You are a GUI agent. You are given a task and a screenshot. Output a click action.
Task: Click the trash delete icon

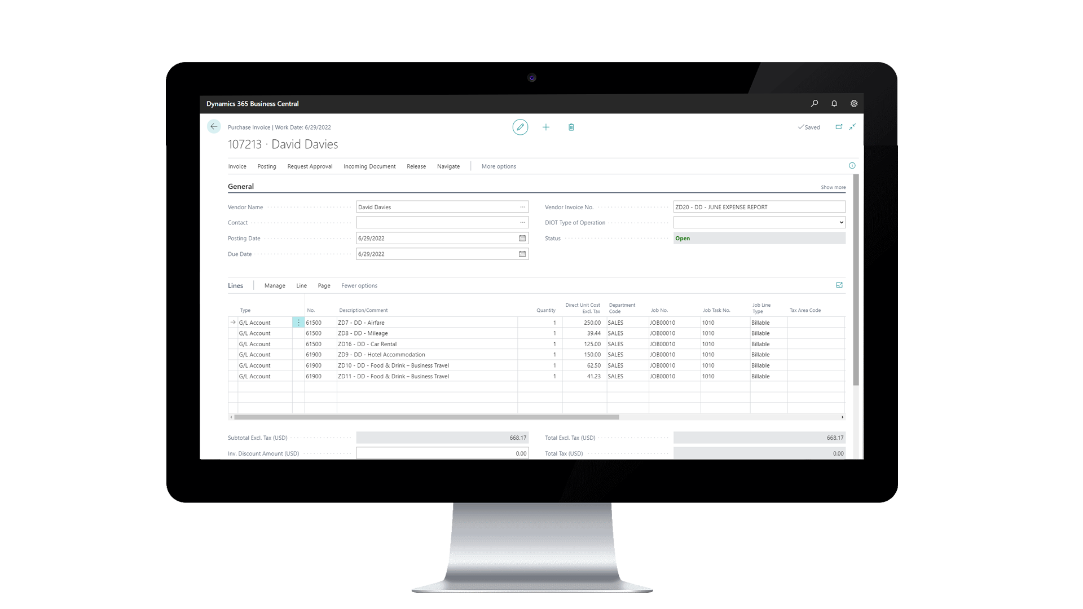pyautogui.click(x=571, y=127)
